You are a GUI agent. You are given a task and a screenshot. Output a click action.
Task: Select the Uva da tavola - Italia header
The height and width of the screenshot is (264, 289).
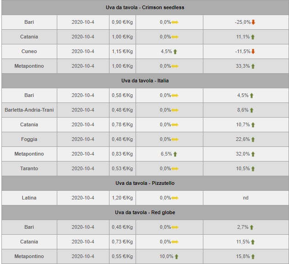coord(145,81)
